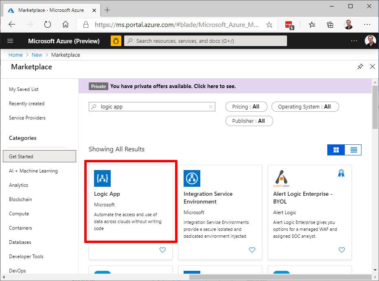This screenshot has height=281, width=379.
Task: Click the browser address bar
Action: pos(176,24)
